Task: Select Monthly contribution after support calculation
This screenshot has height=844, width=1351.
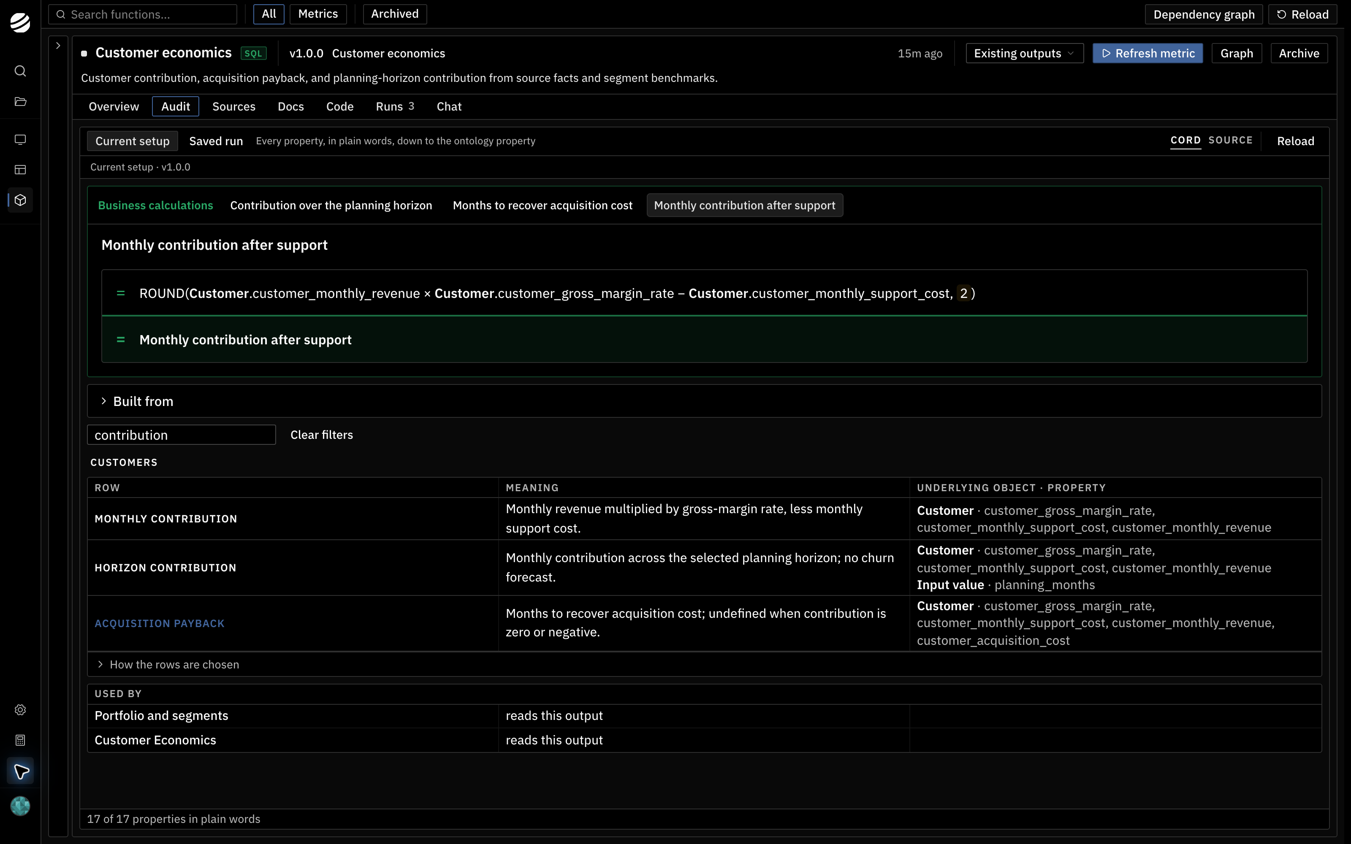Action: 744,206
